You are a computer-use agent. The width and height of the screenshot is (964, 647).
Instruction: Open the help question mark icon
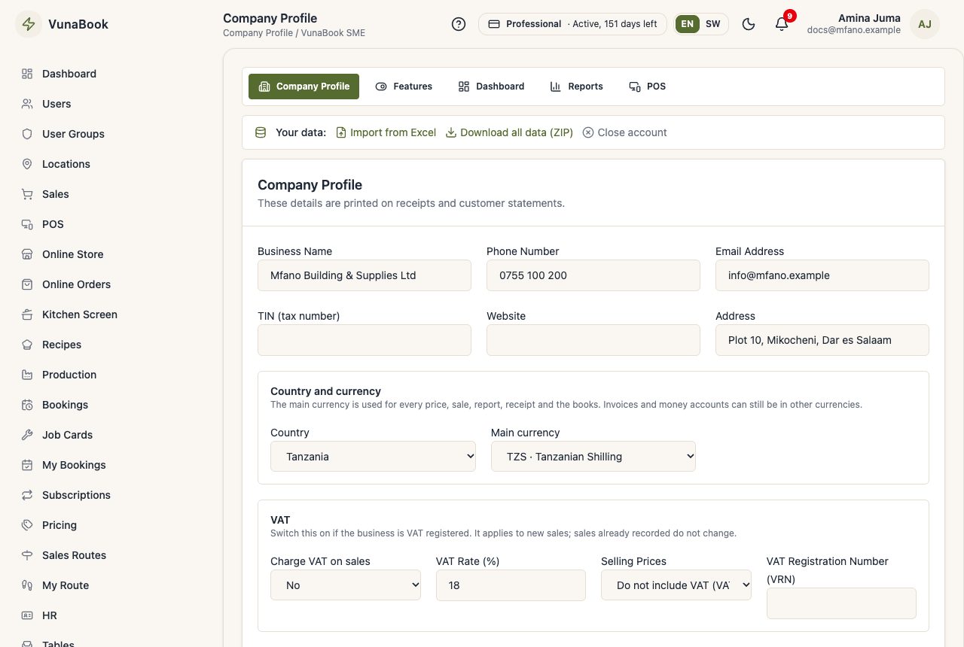pos(459,24)
